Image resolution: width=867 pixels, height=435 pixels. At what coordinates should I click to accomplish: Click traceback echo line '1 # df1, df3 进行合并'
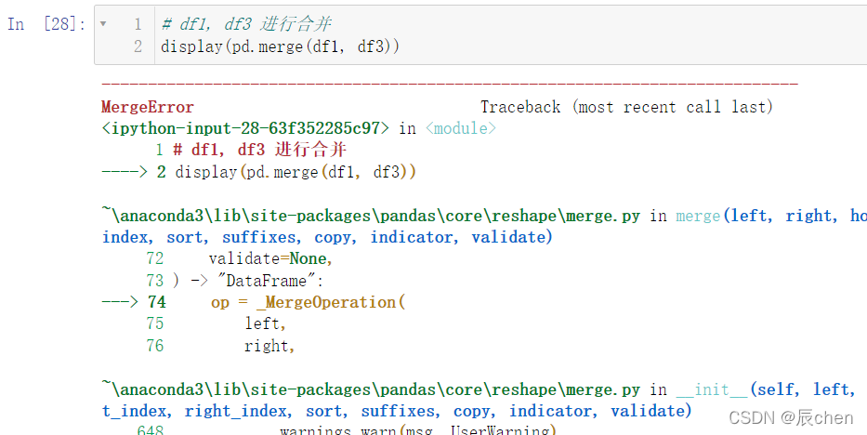click(251, 150)
